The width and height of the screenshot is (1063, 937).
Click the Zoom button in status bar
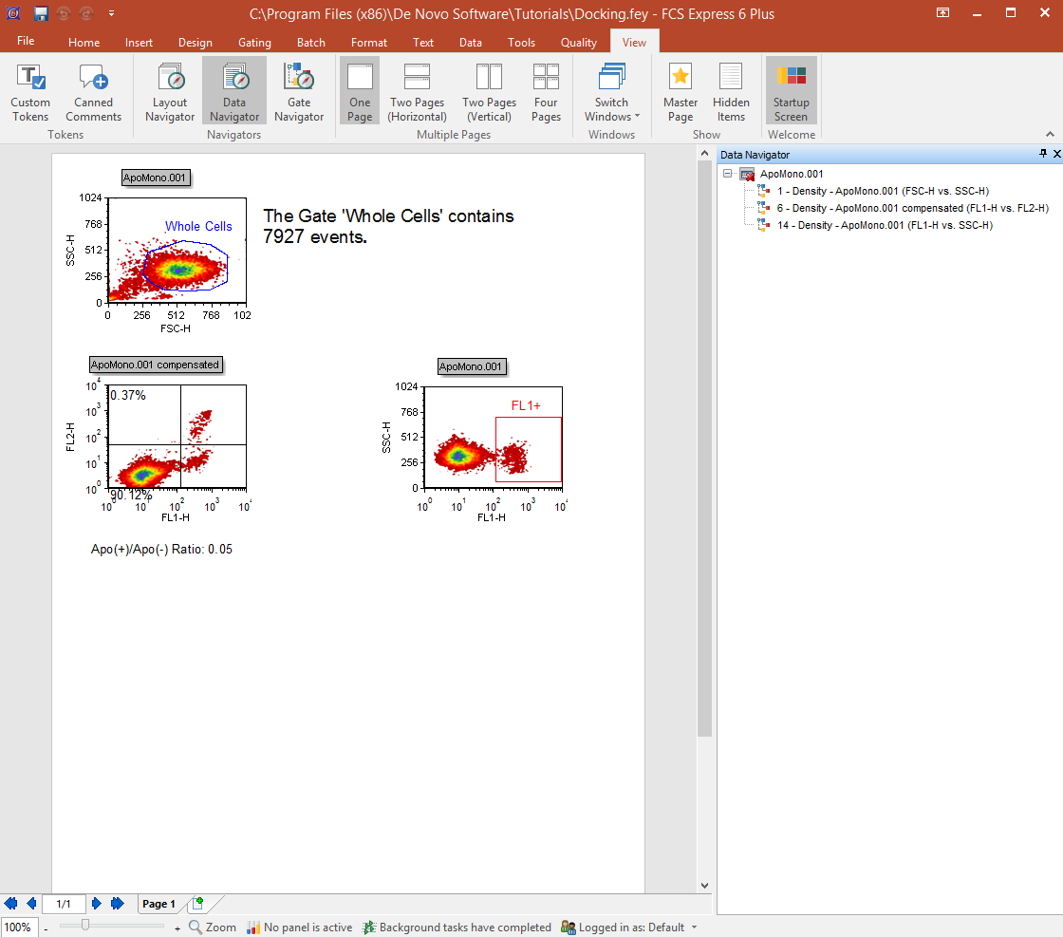(x=212, y=928)
